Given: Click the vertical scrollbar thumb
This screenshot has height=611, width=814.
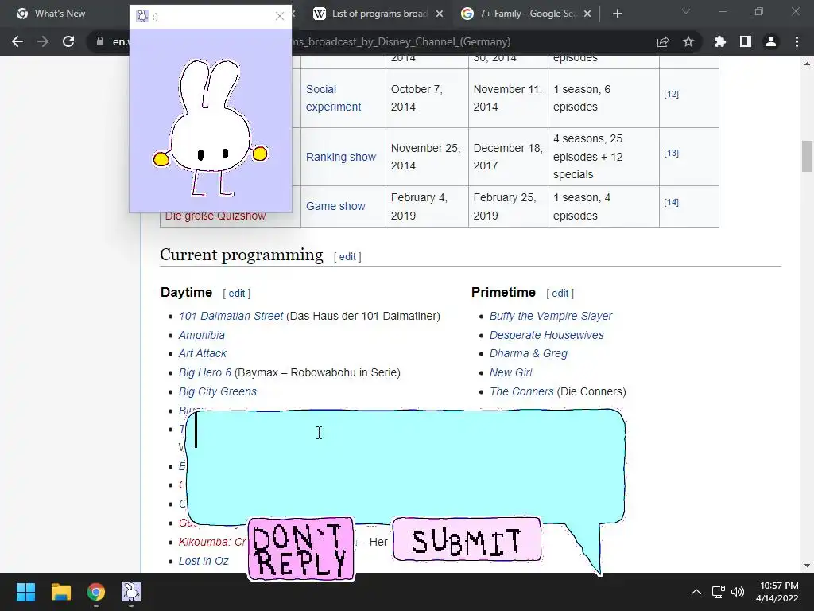Looking at the screenshot, I should 807,156.
